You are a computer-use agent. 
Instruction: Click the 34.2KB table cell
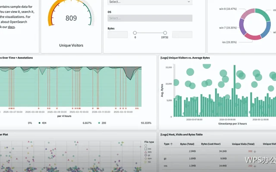(223, 151)
